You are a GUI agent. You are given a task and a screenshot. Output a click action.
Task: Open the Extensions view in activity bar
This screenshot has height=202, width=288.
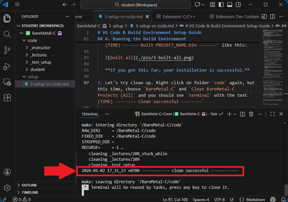[x=7, y=98]
